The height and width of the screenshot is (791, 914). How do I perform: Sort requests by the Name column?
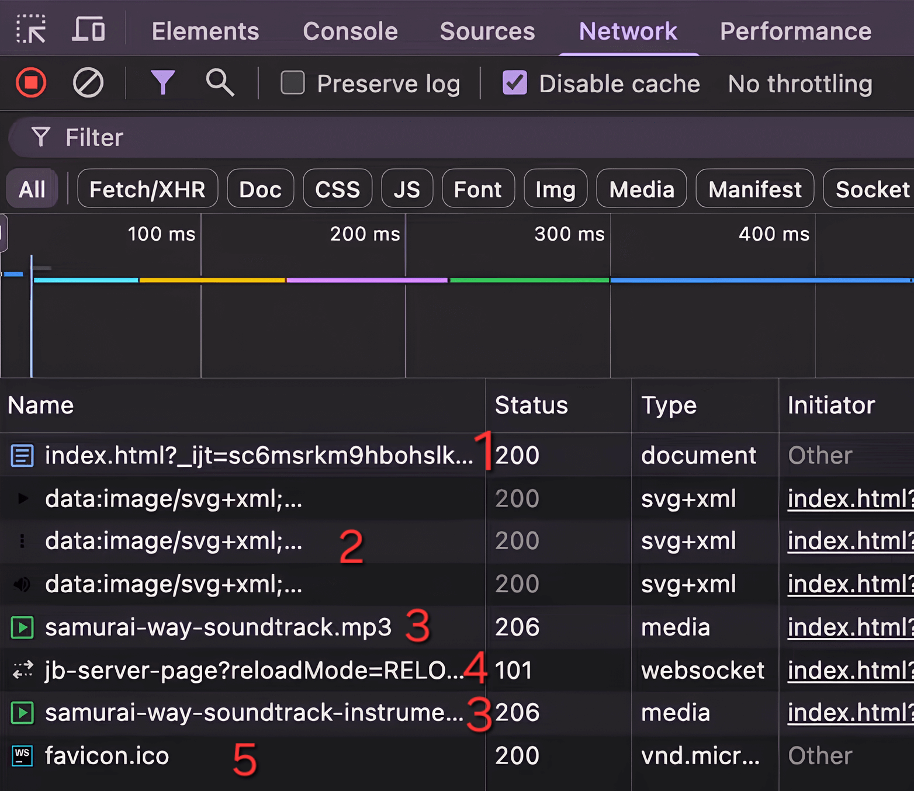[41, 405]
